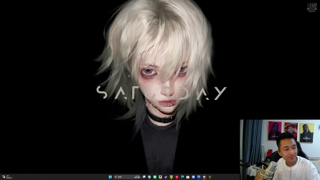
Task: Open the yellow owl app on taskbar
Action: 171,177
